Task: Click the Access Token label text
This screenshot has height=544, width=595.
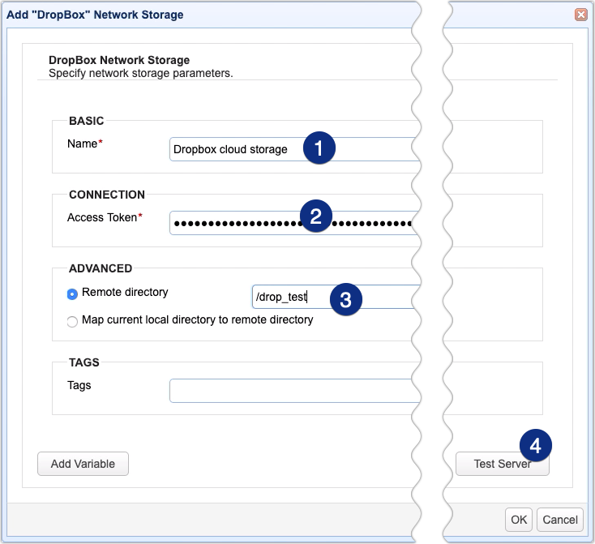Action: tap(101, 217)
